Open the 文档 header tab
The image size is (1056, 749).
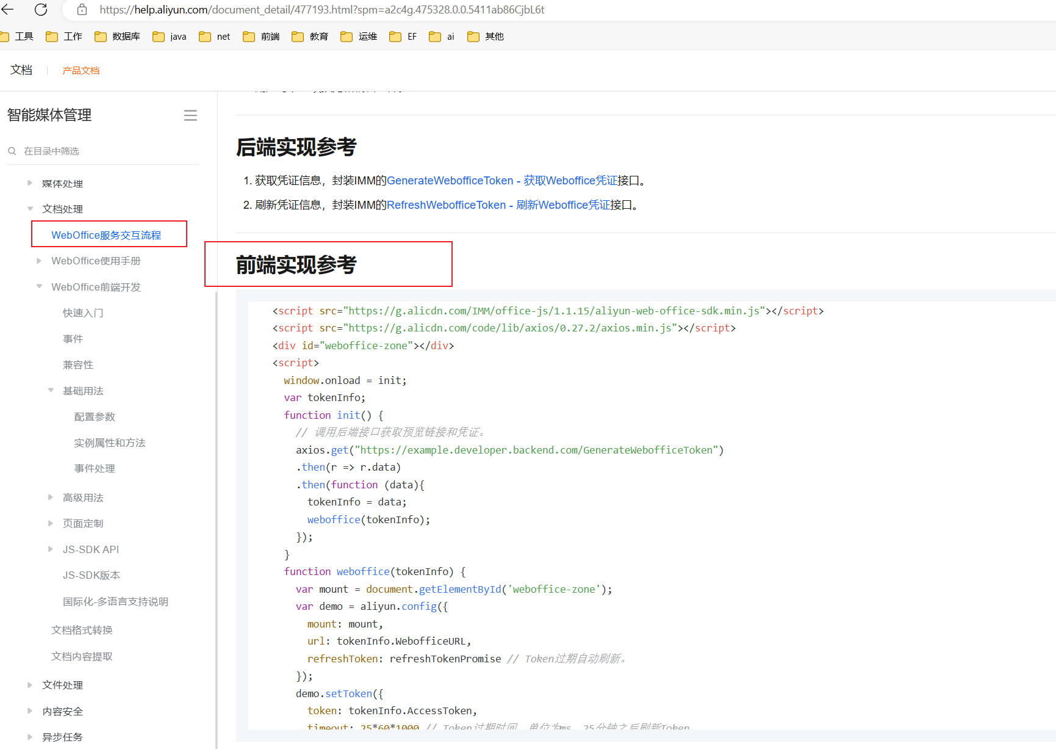point(21,70)
